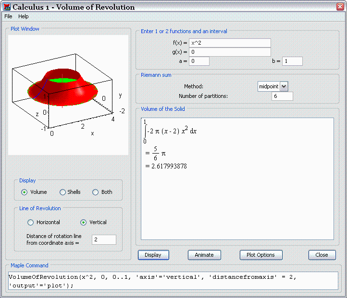Open the File menu
Image resolution: width=347 pixels, height=298 pixels.
(8, 16)
